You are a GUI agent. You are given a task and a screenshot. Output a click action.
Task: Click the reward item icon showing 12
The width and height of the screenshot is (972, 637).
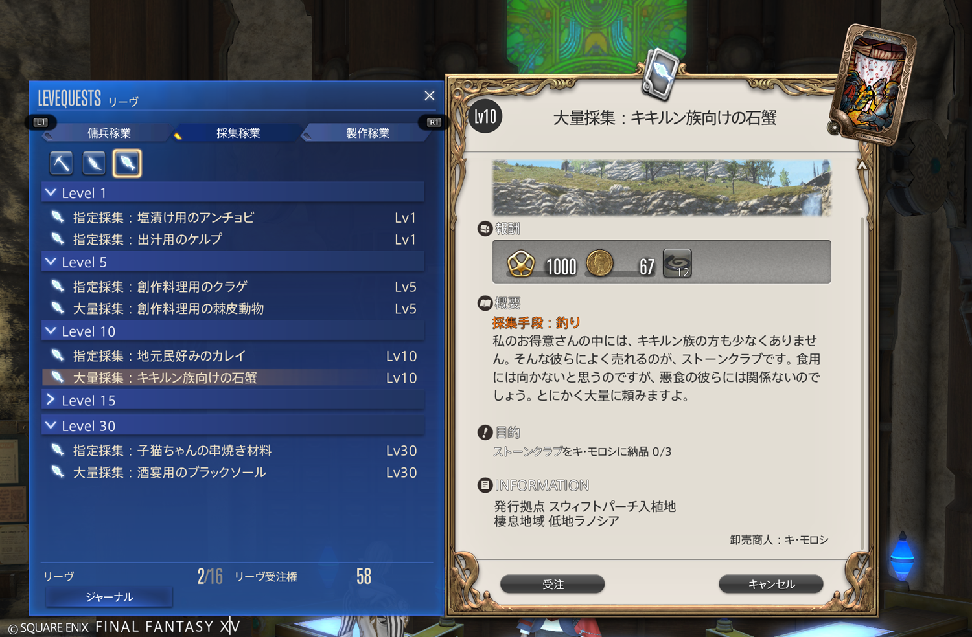677,263
